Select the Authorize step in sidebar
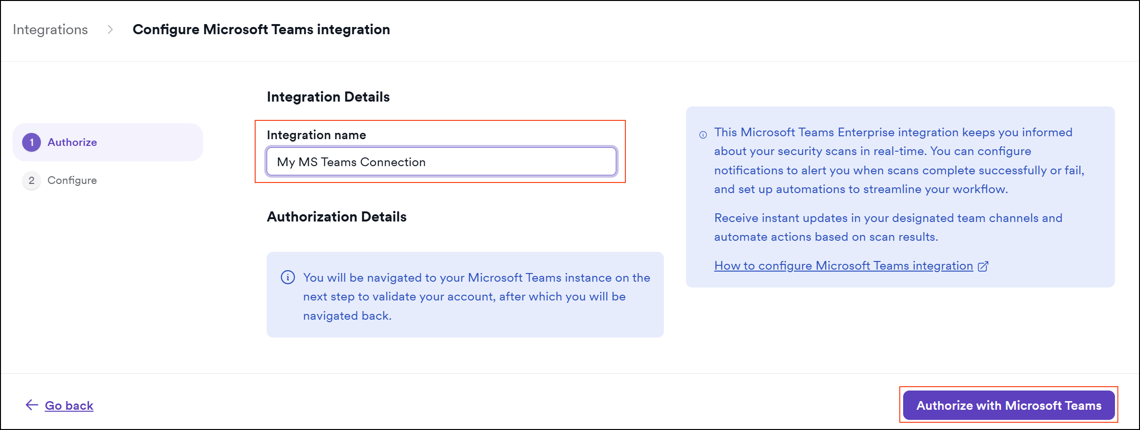This screenshot has width=1140, height=430. (108, 142)
